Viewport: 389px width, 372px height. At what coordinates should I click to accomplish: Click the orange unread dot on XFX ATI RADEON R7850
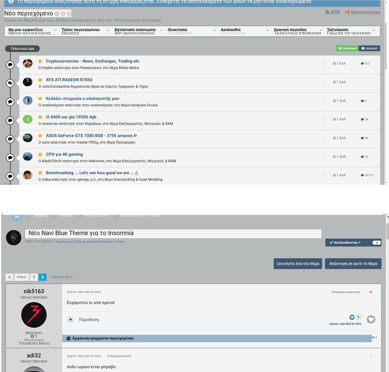(40, 80)
